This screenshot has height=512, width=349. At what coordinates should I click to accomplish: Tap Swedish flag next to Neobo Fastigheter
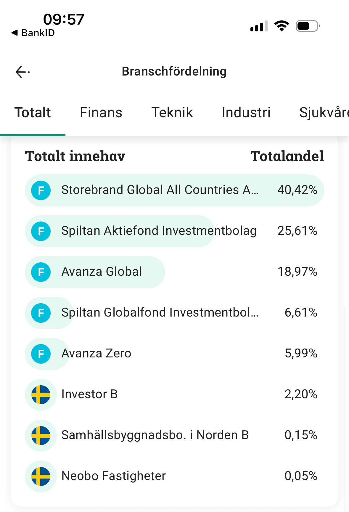[x=41, y=476]
